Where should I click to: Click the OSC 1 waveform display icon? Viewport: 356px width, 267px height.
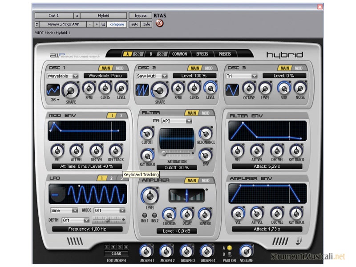(54, 90)
